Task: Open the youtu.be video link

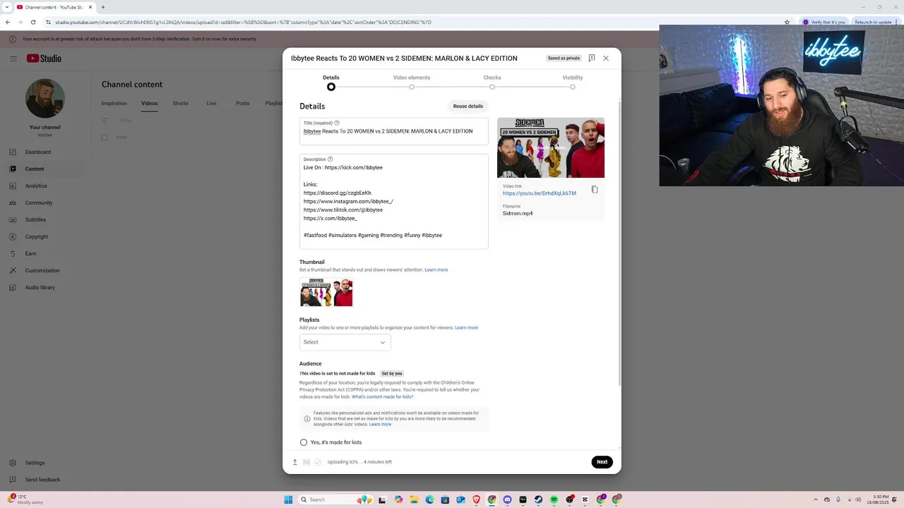Action: pos(540,193)
